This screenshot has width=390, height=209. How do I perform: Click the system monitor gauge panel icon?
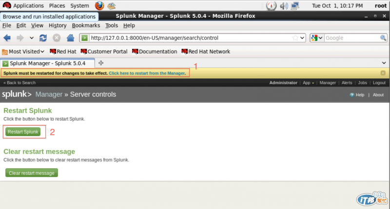point(271,6)
